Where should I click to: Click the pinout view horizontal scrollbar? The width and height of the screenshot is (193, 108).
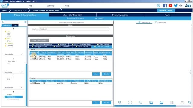(x=145, y=106)
